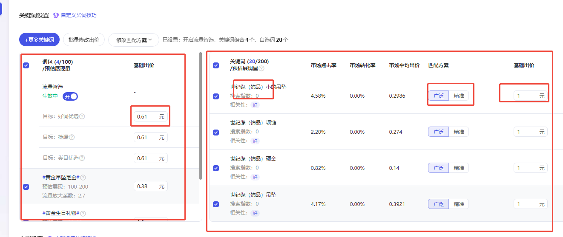This screenshot has height=237, width=563.
Task: Click the bid field for 世纪缘（饰品）项链
Action: (x=526, y=132)
